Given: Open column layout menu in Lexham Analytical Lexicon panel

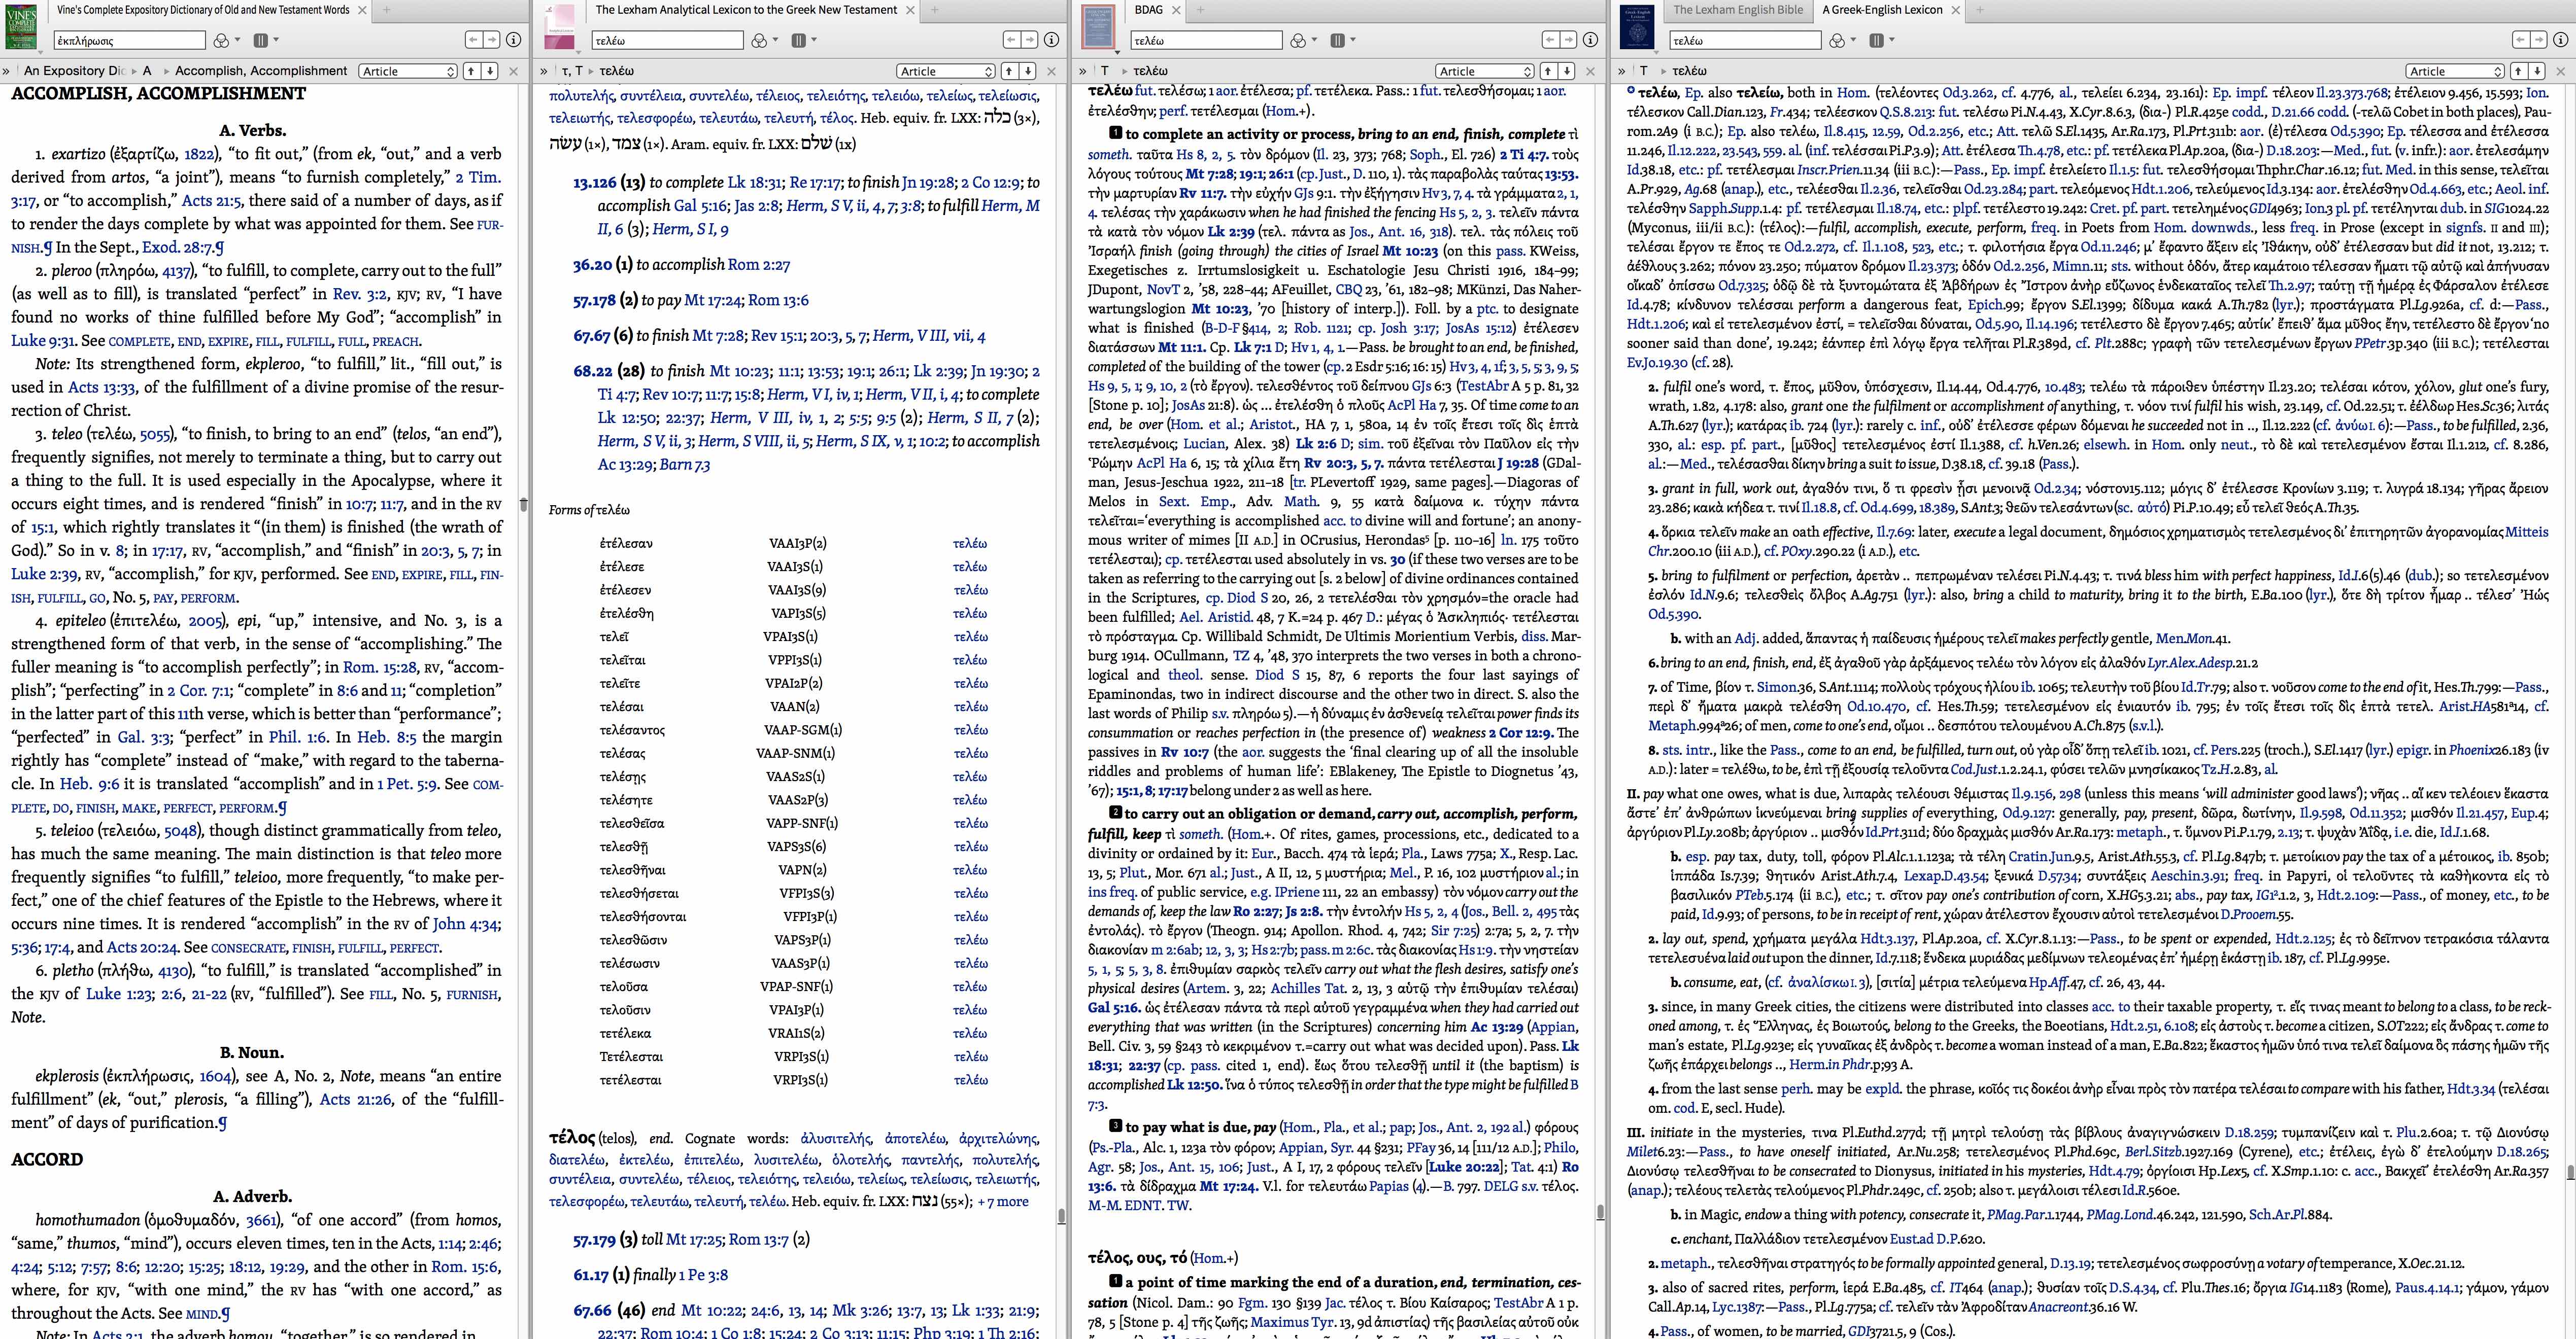Looking at the screenshot, I should (804, 40).
